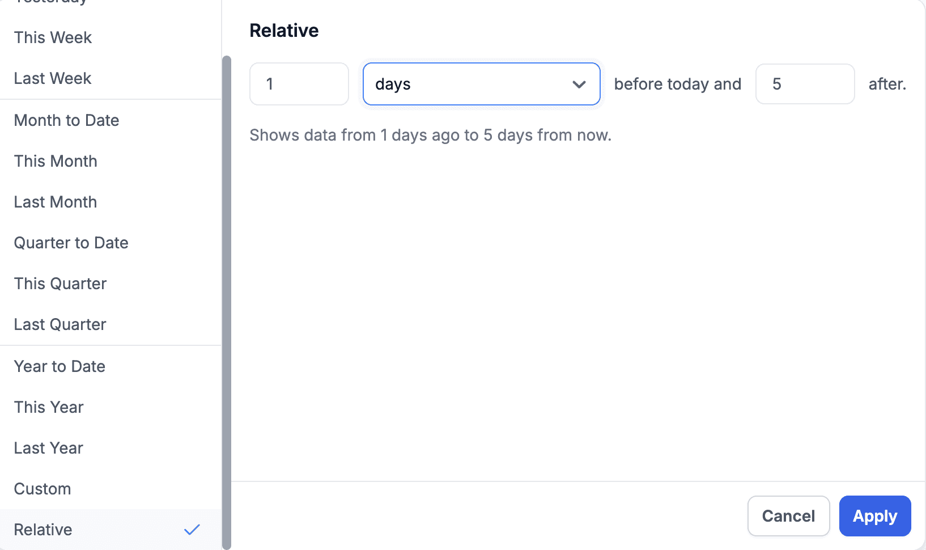This screenshot has height=550, width=926.
Task: Select Quarter to Date range
Action: 71,243
